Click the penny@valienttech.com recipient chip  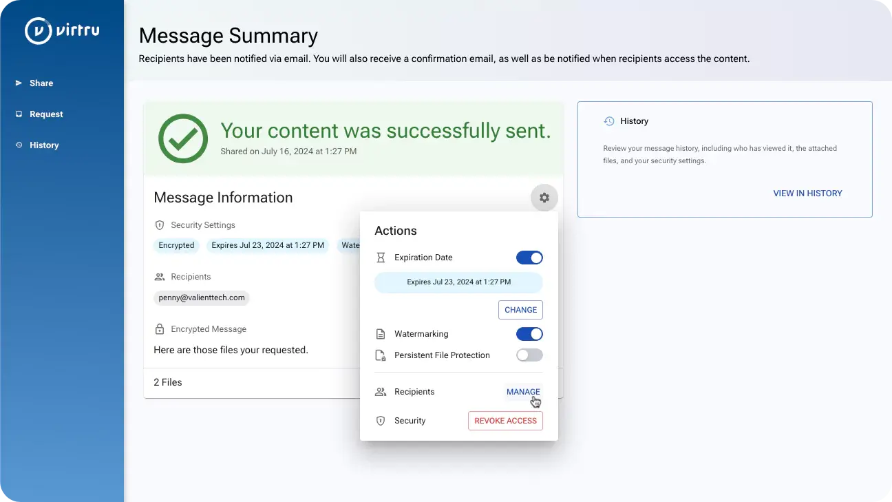click(x=202, y=298)
